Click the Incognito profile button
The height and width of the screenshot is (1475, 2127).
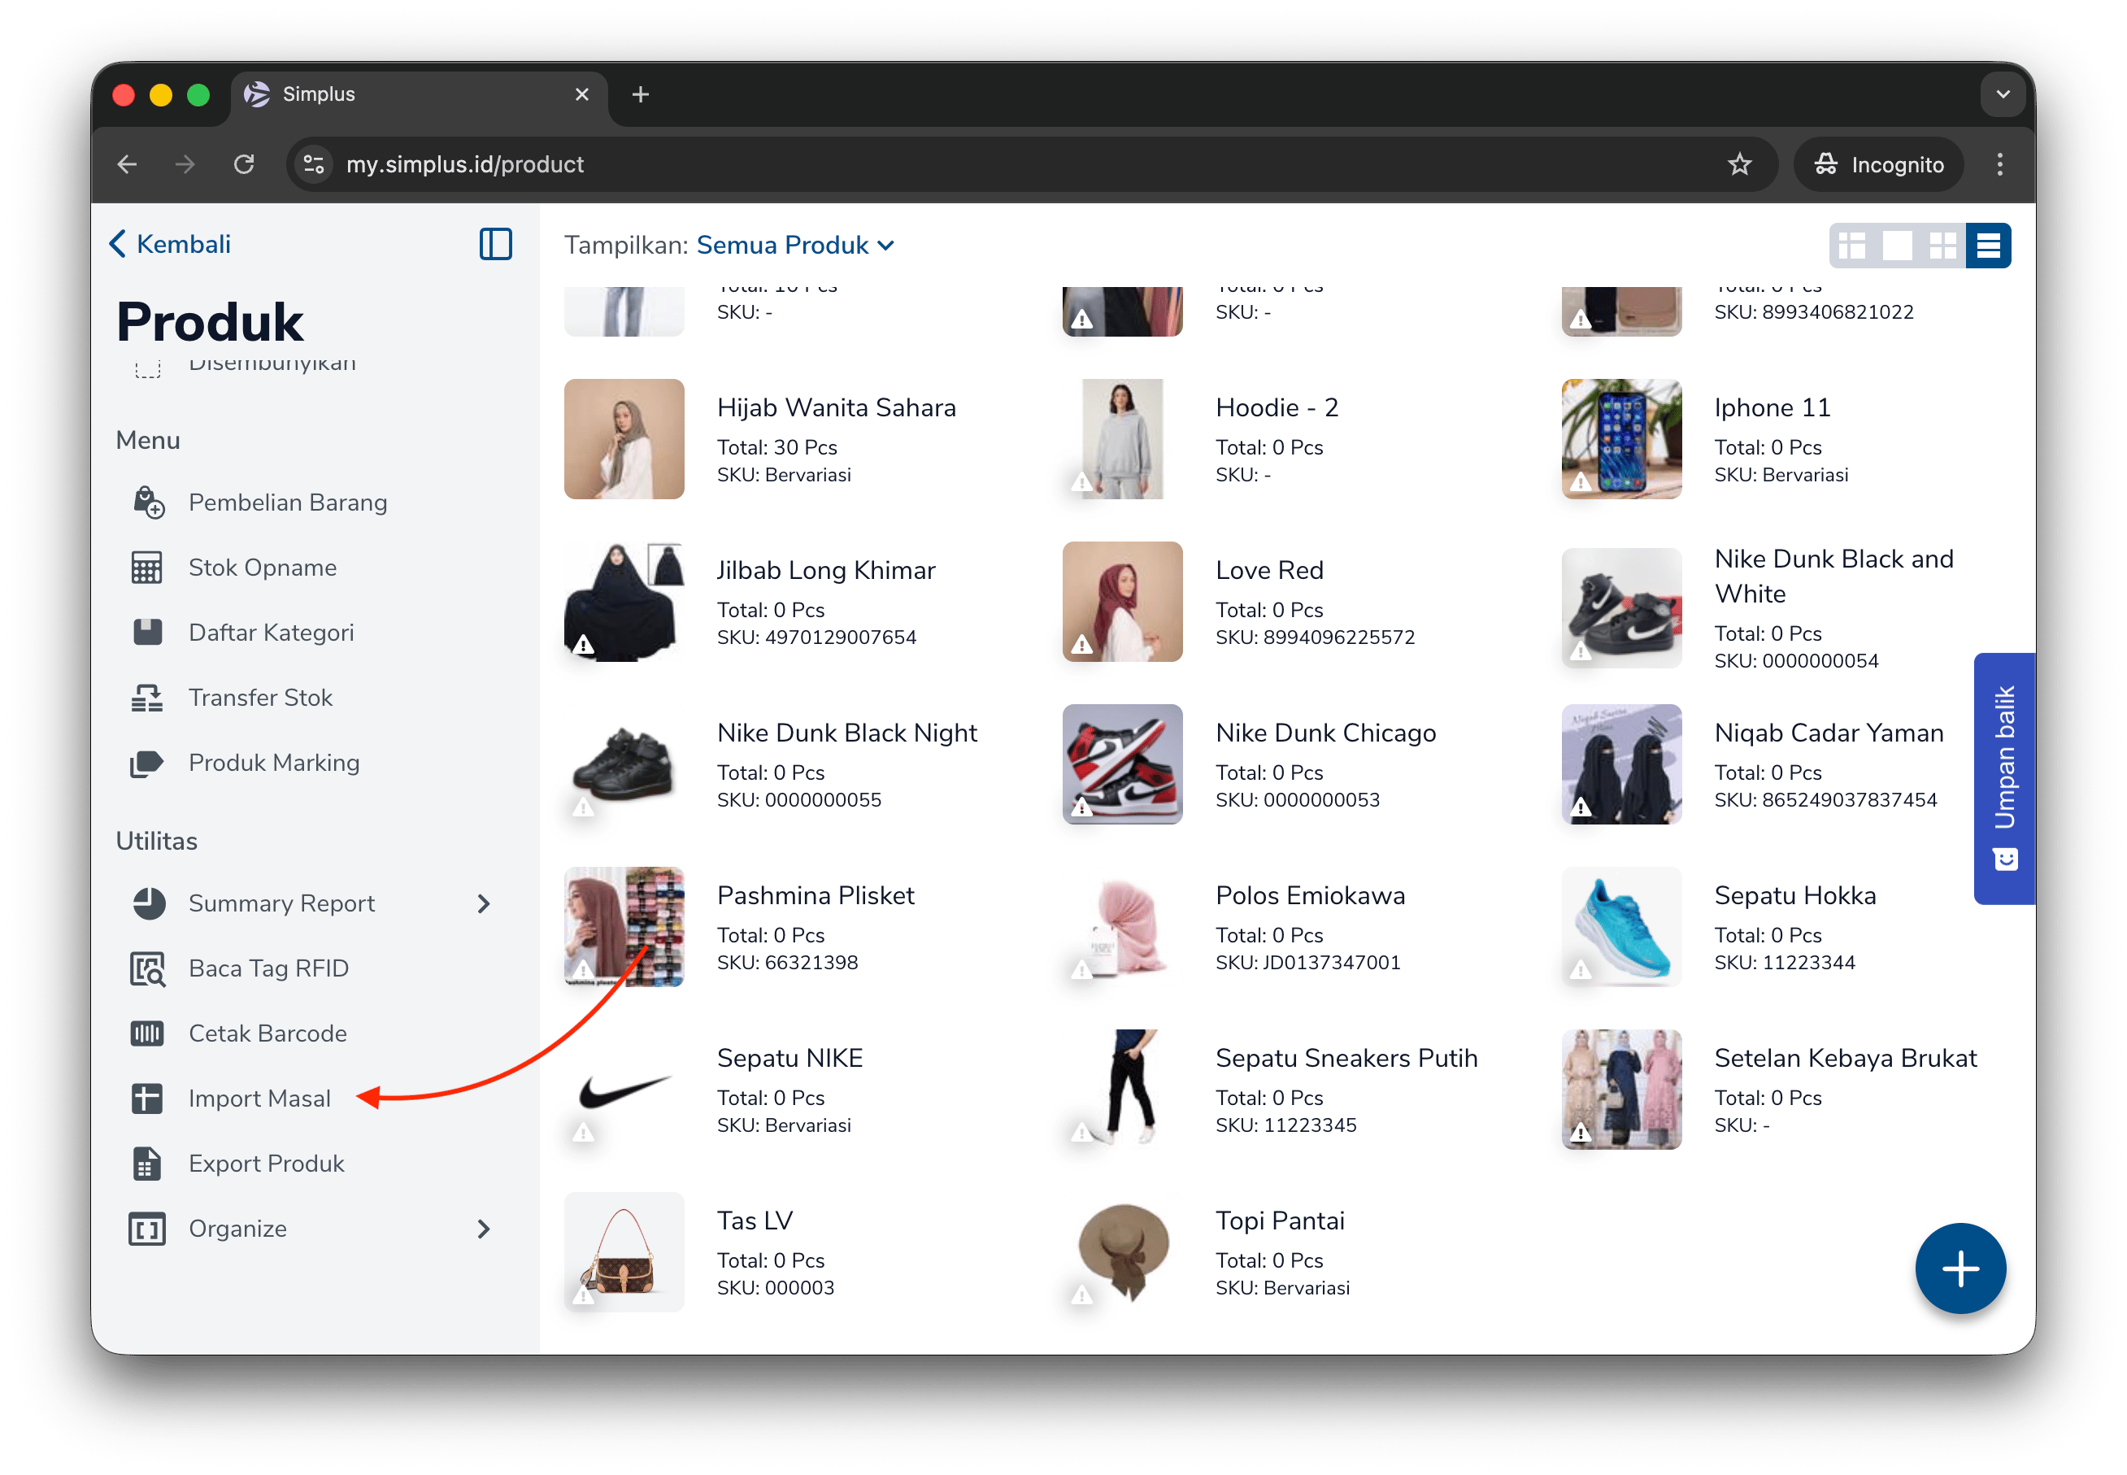coord(1878,164)
